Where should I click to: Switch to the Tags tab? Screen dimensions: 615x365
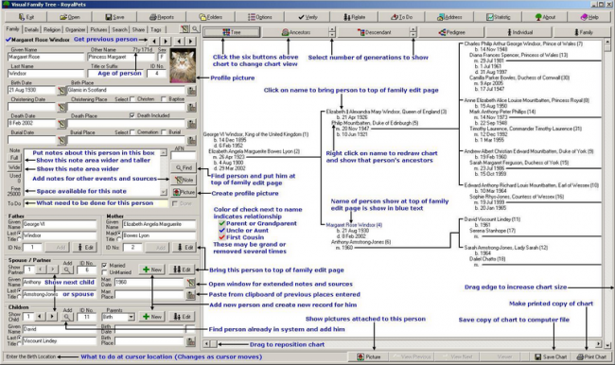[x=156, y=30]
